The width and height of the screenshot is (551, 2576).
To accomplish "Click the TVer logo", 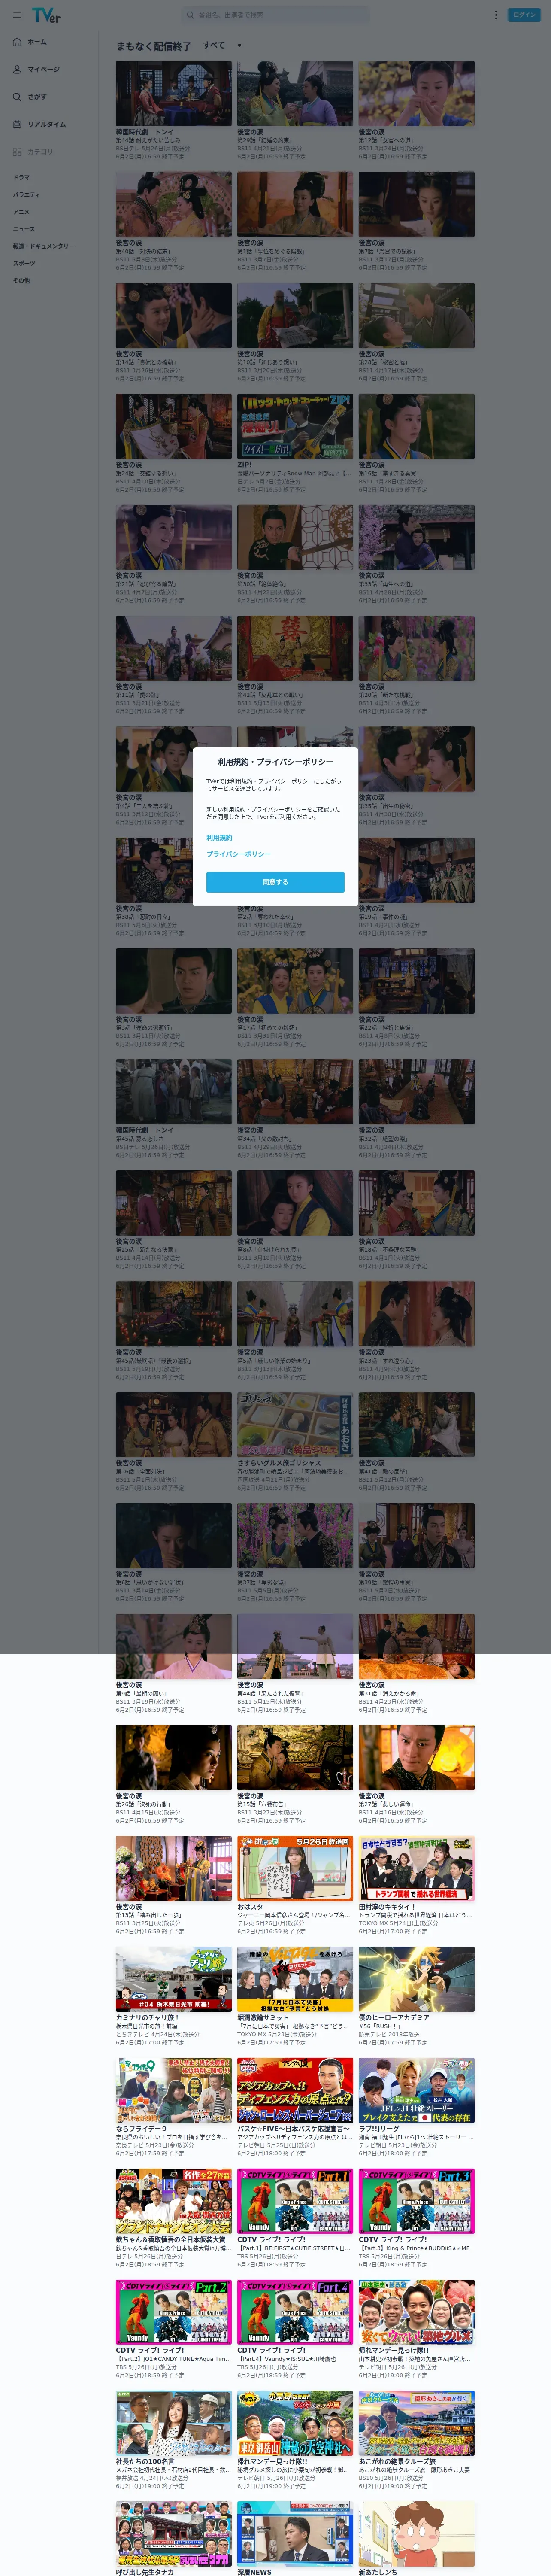I will coord(46,15).
